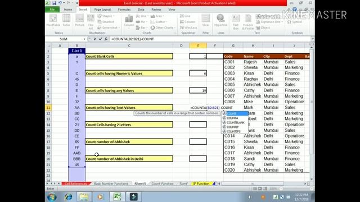Viewport: 360px width, 202px height.
Task: Open the Other Charts dropdown
Action: click(x=163, y=27)
